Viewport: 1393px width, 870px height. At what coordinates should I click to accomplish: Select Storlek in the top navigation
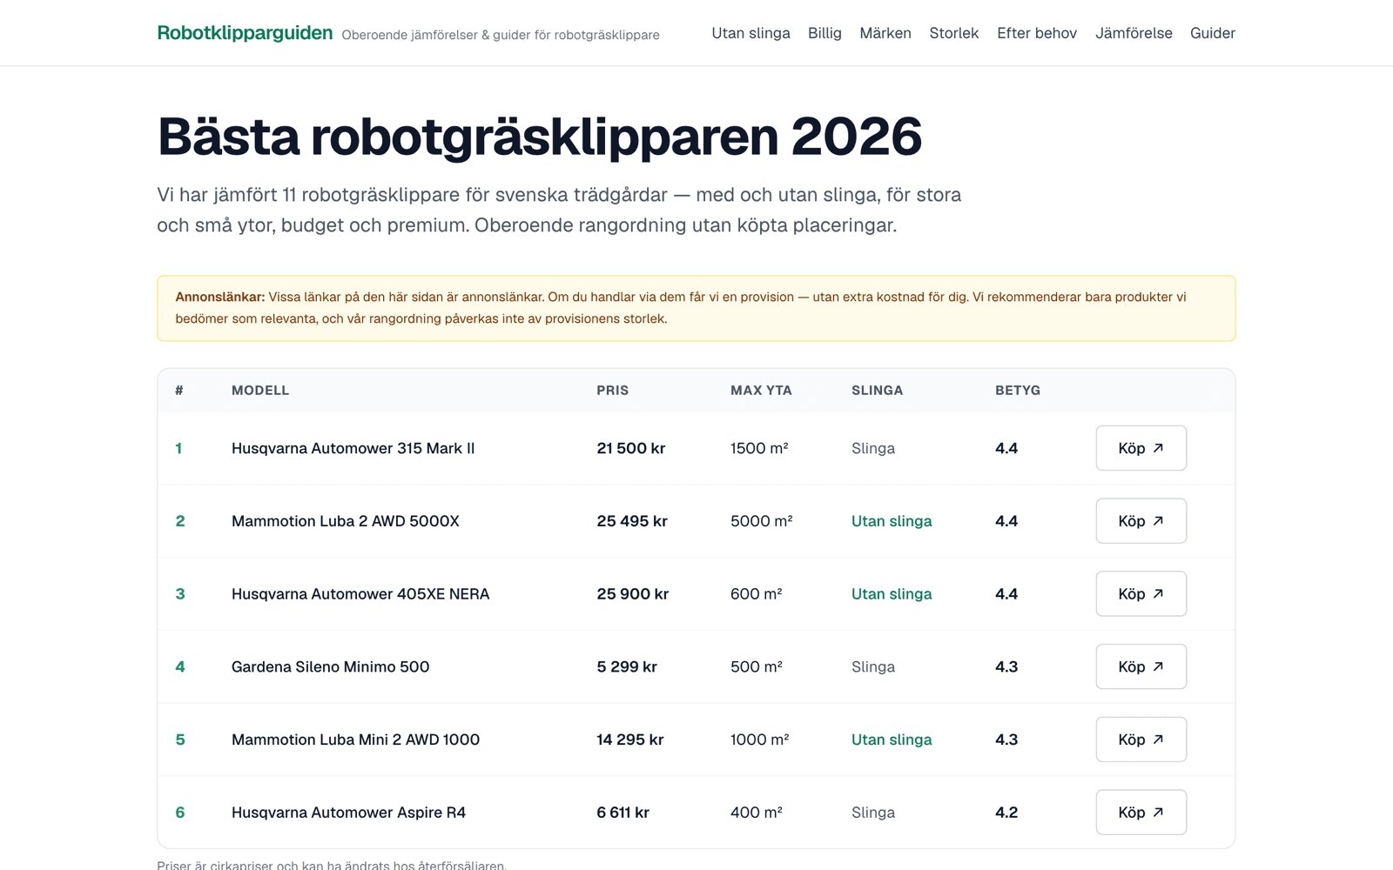[953, 33]
